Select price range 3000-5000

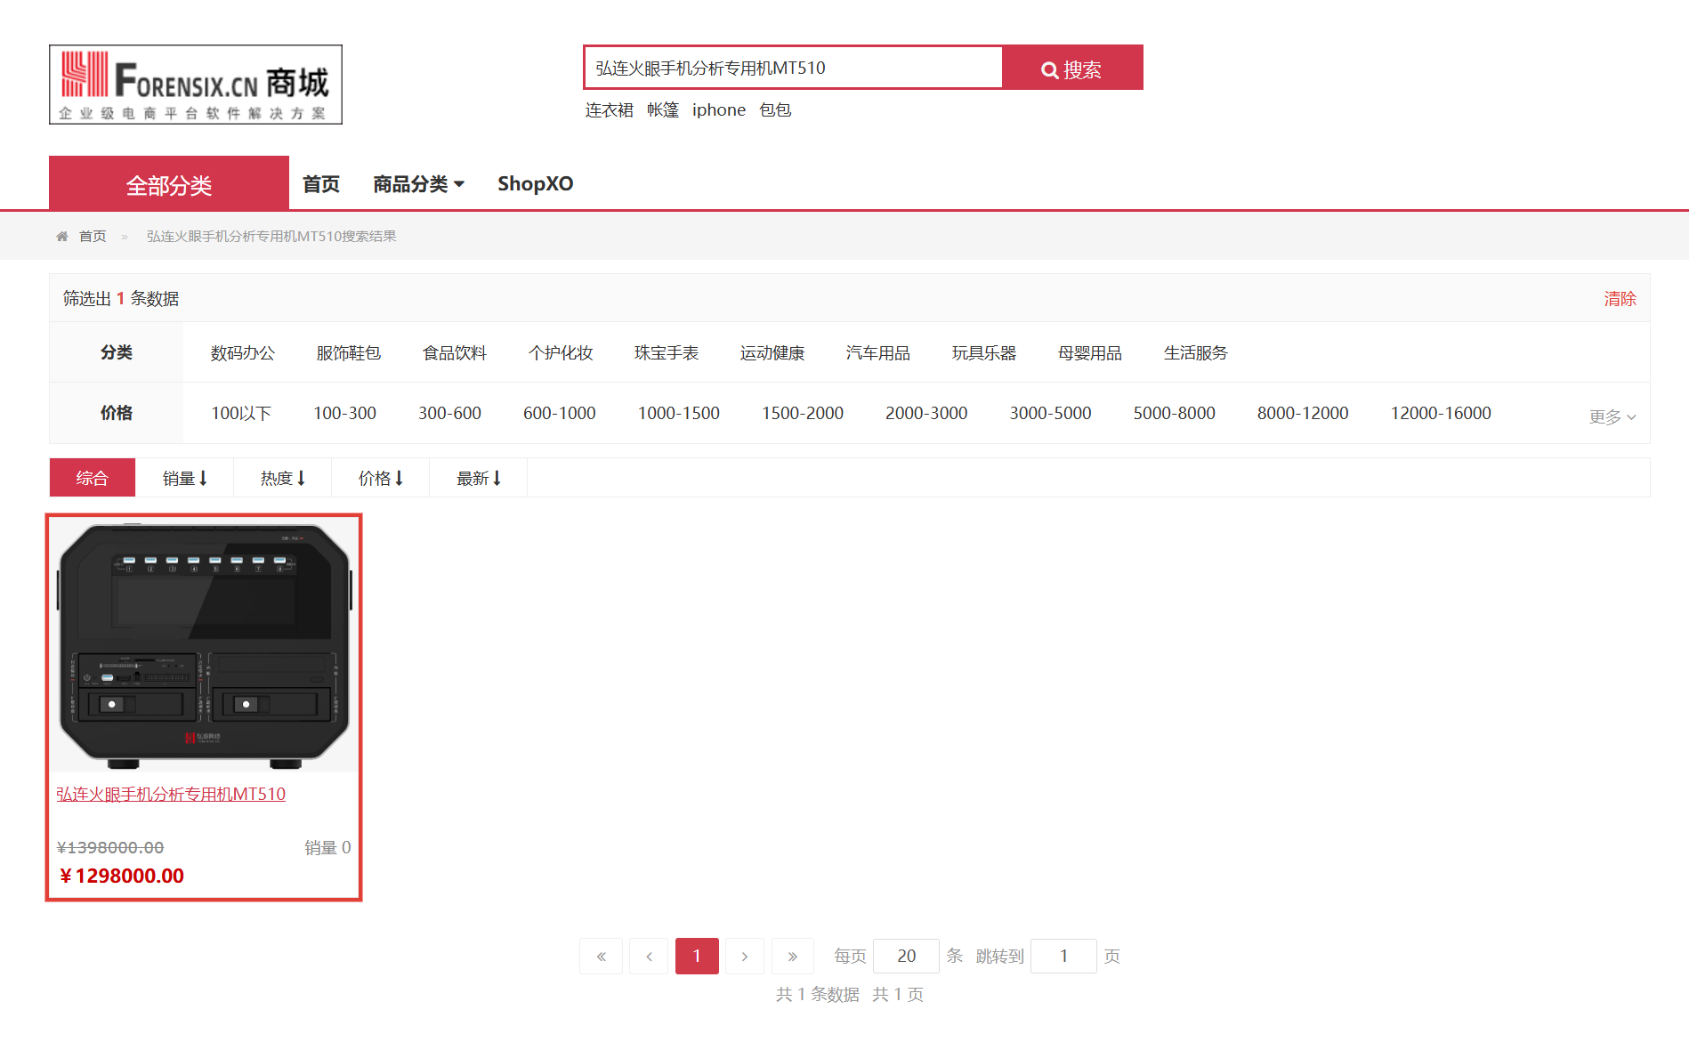(x=1050, y=414)
